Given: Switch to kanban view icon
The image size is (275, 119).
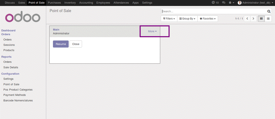Looking at the screenshot, I should (261, 19).
